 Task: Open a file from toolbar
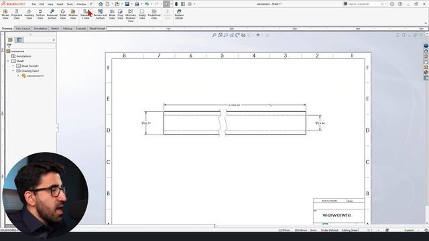point(117,4)
